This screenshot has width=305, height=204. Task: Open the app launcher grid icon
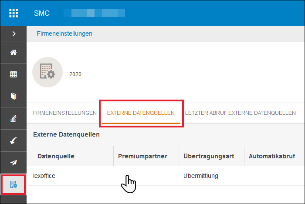[14, 13]
